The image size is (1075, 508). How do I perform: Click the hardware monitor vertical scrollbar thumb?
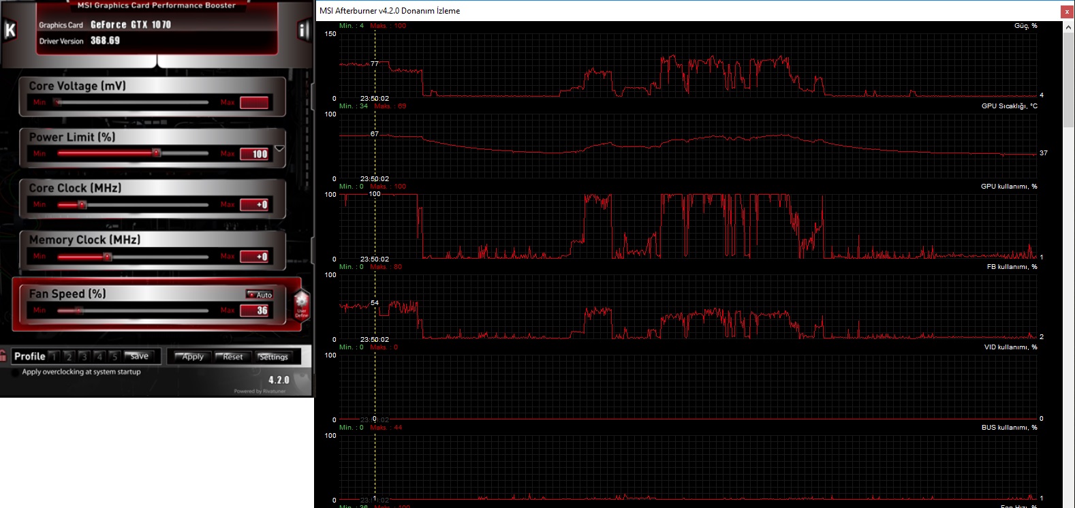(1068, 79)
